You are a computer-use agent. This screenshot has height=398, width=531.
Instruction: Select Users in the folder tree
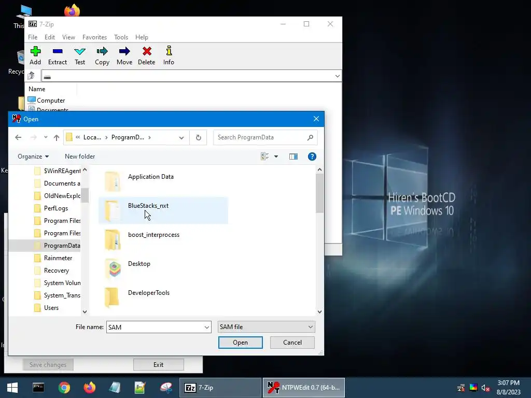click(x=51, y=308)
